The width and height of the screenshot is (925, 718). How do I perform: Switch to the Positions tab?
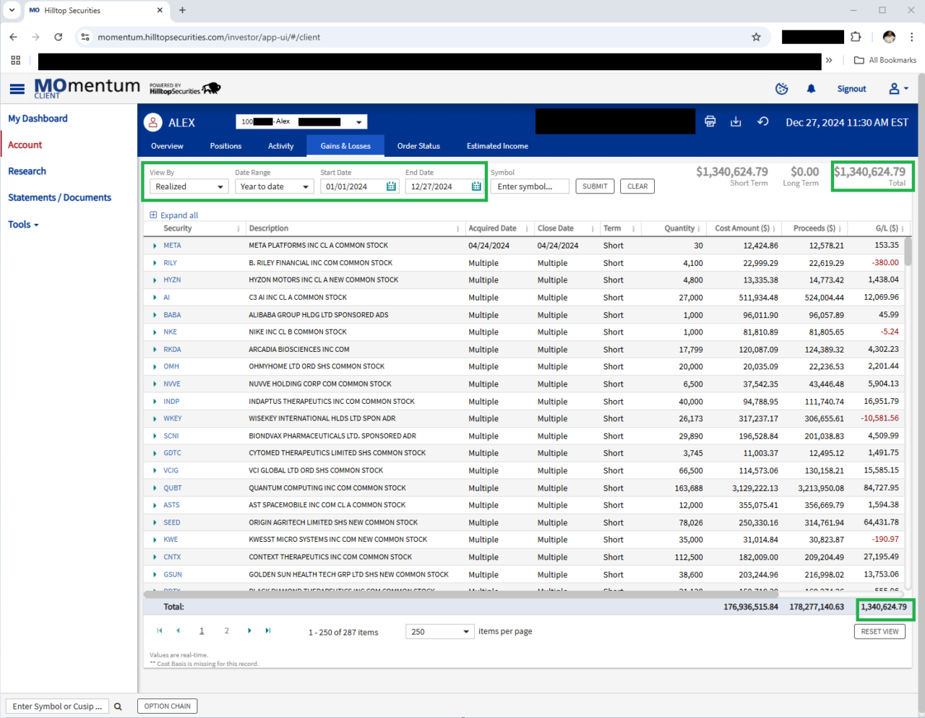[x=225, y=146]
